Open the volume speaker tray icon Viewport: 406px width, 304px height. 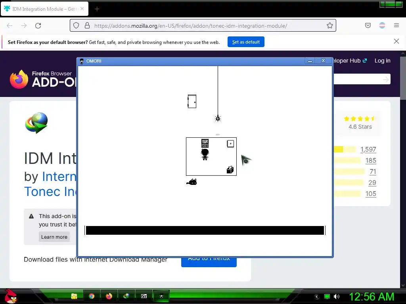[336, 296]
